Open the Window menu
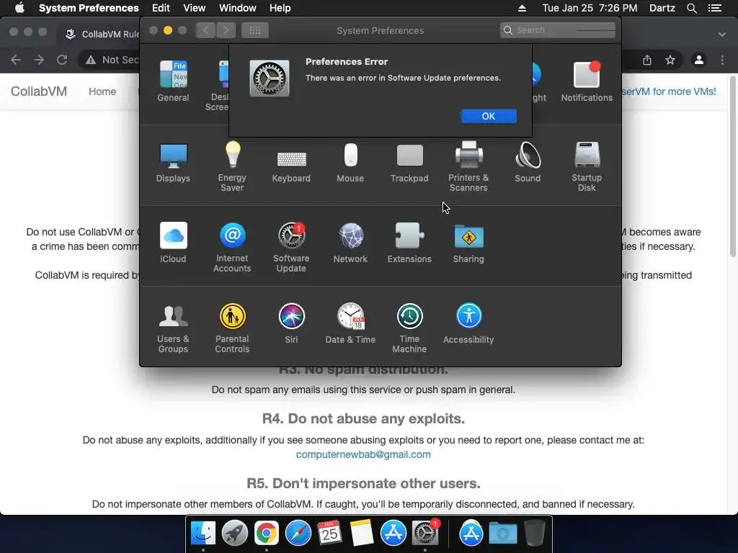This screenshot has width=738, height=553. (238, 8)
